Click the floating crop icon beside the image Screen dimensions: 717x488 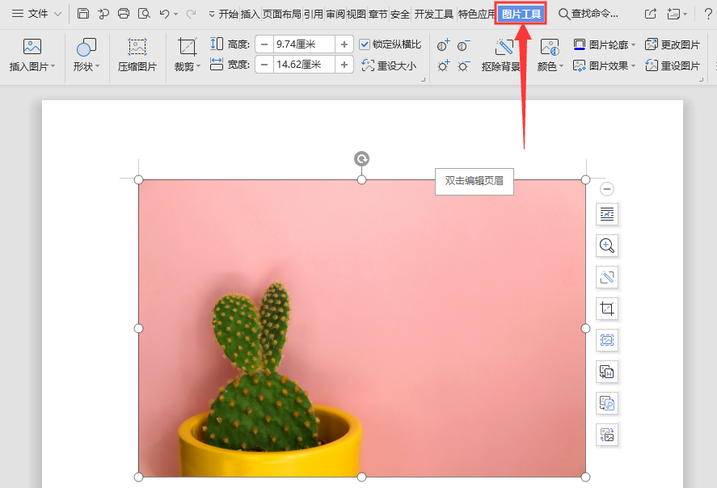point(607,309)
